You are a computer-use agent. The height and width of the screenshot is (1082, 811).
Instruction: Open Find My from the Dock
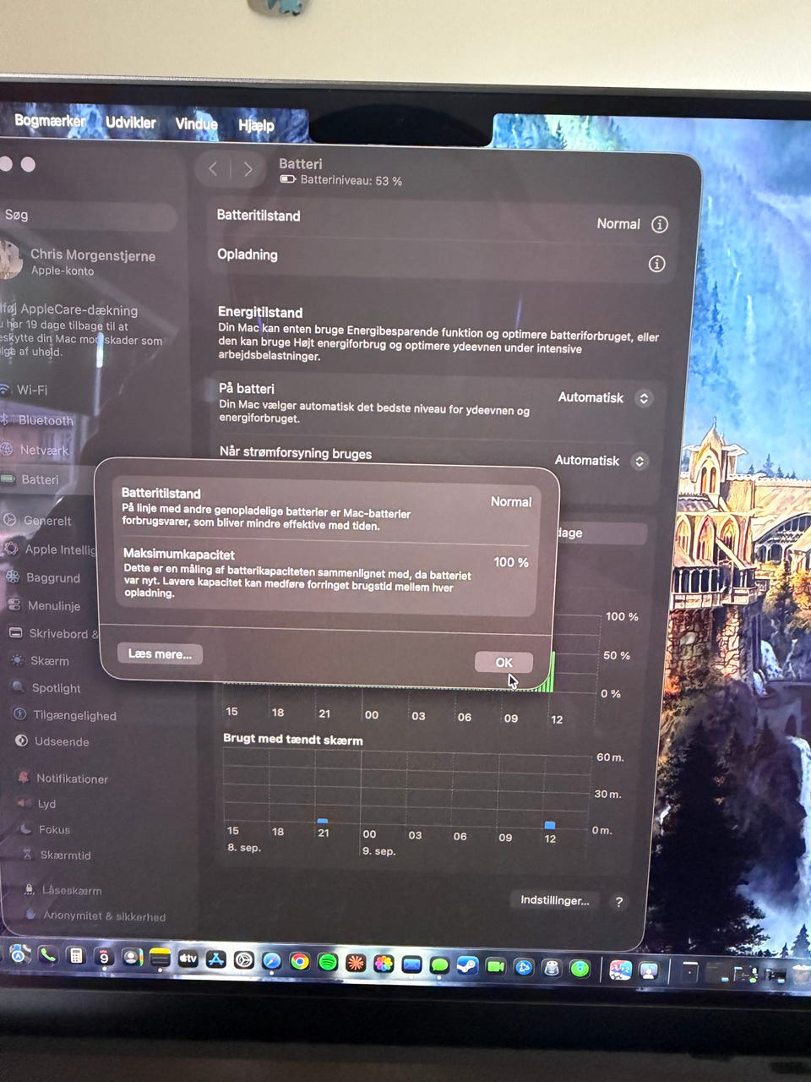pos(580,969)
